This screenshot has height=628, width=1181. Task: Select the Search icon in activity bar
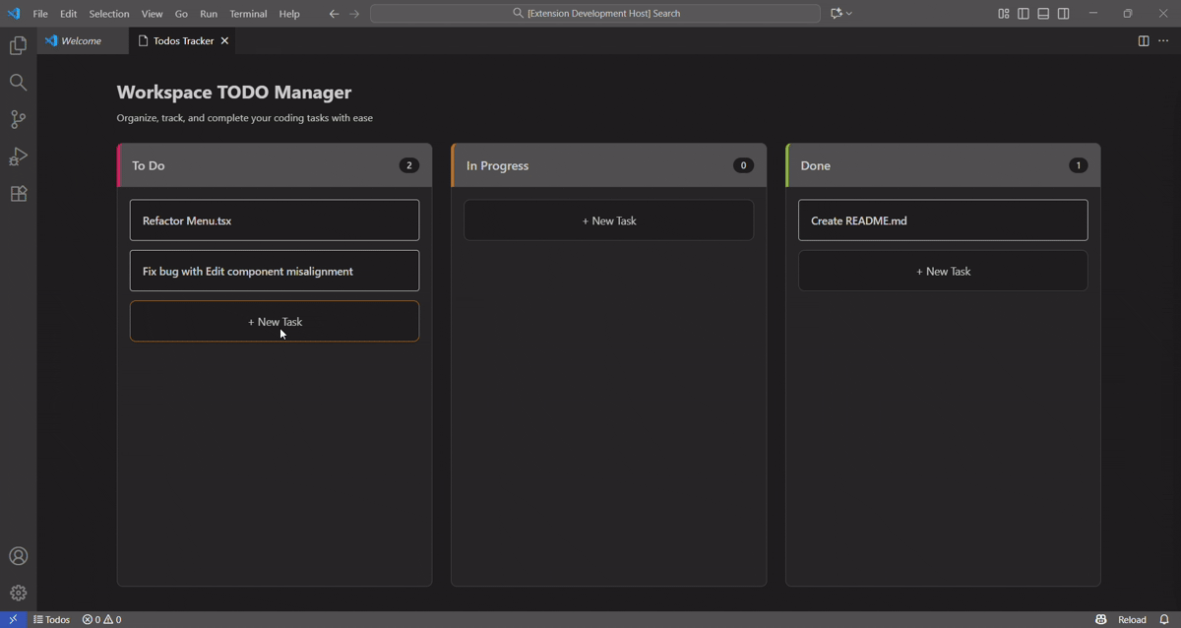18,82
